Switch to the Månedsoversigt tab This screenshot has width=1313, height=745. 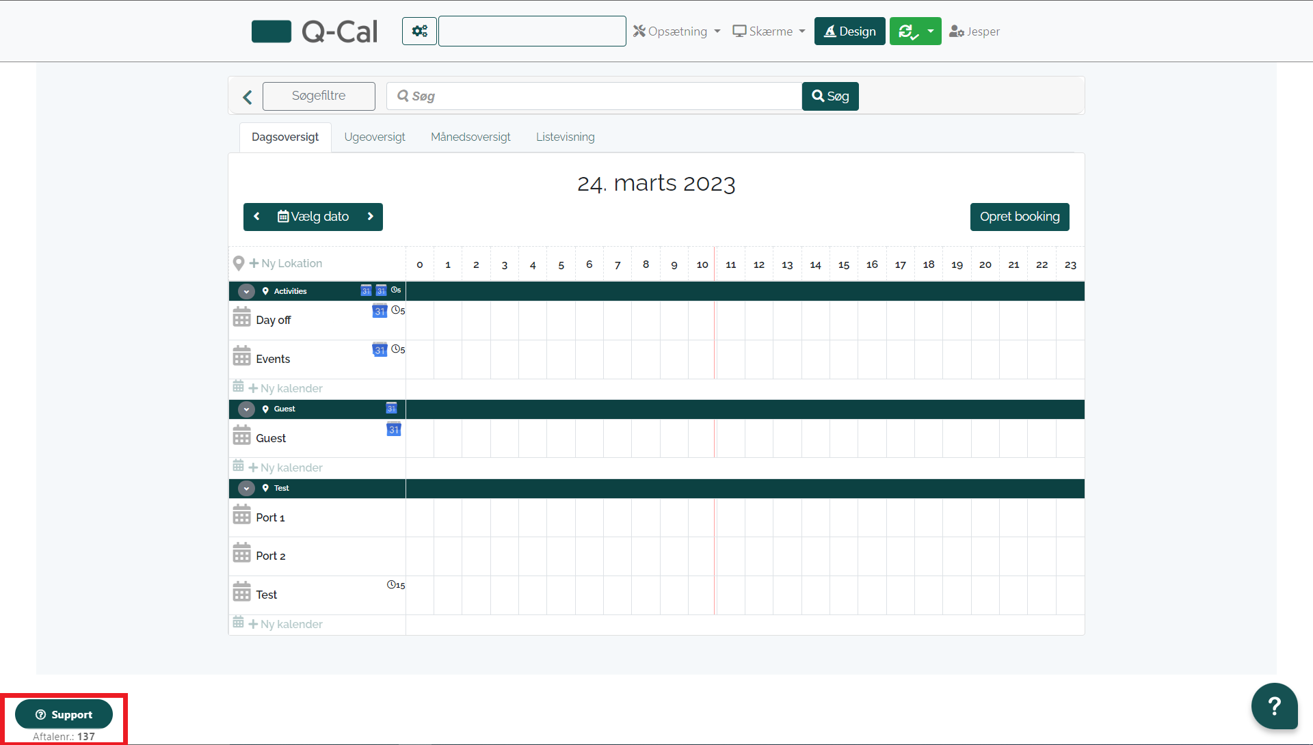tap(470, 137)
